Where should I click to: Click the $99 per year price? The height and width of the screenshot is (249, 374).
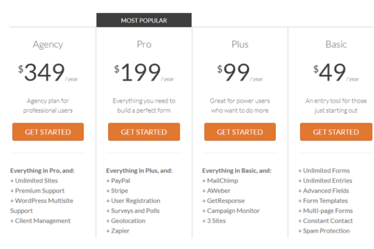coord(240,72)
